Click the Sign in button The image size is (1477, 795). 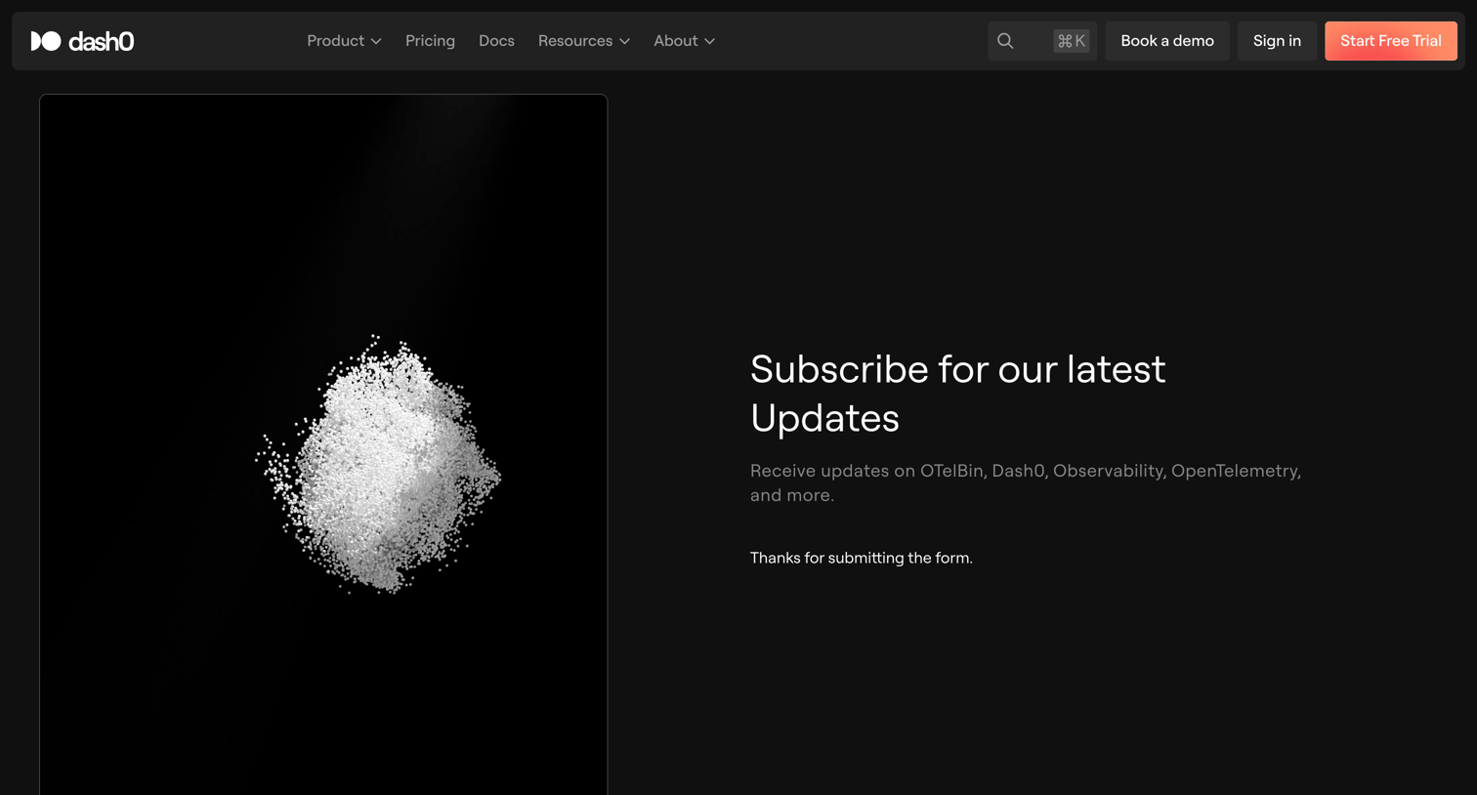[1277, 41]
